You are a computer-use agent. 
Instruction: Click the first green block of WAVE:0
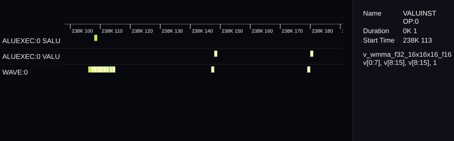(90, 69)
